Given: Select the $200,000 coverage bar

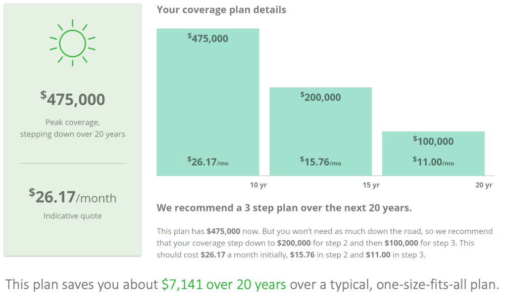Looking at the screenshot, I should [320, 131].
